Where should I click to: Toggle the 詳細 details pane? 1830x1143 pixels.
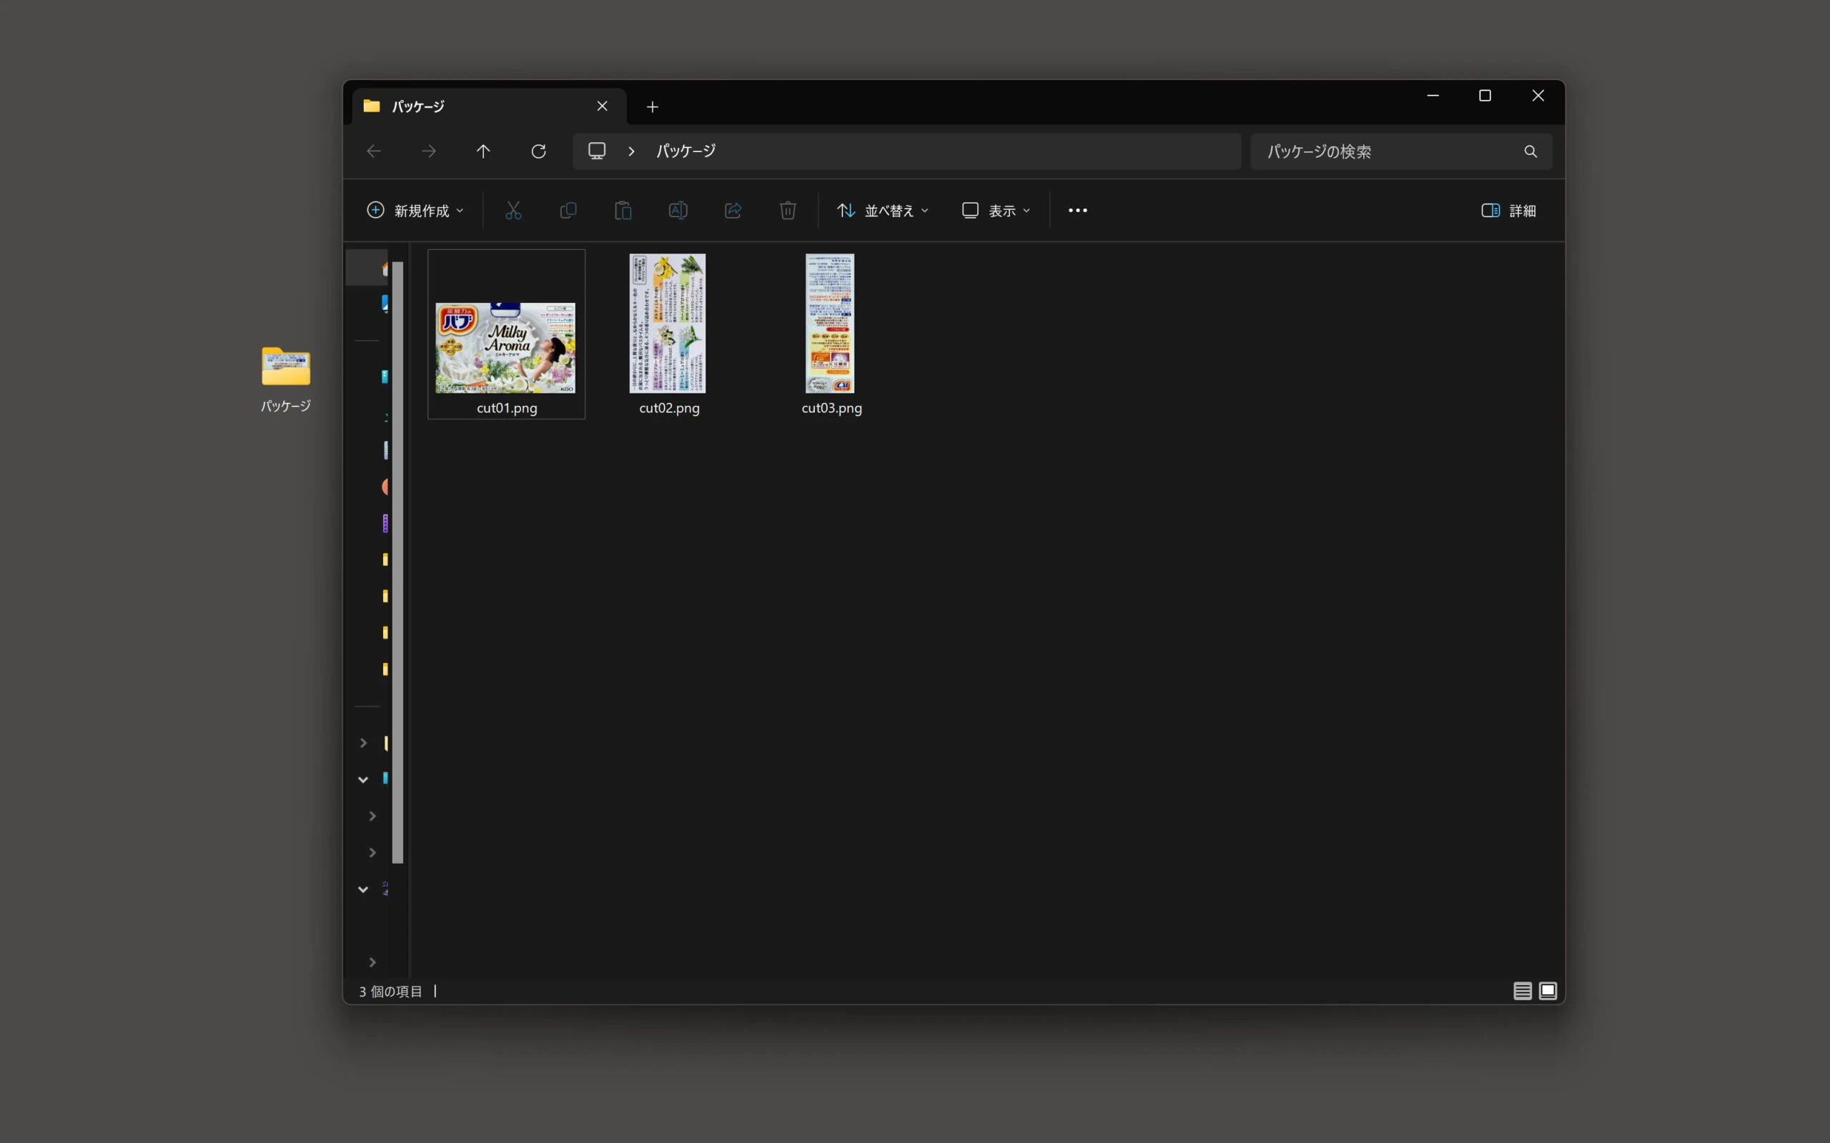(1508, 210)
